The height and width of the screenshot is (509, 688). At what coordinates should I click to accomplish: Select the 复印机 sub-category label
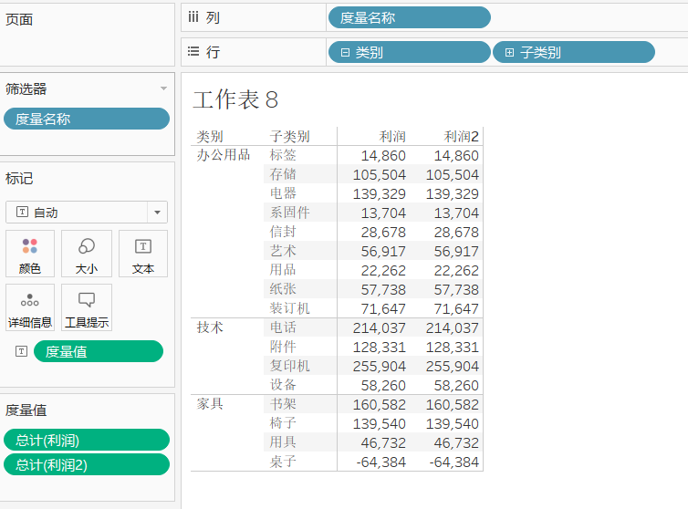click(x=289, y=366)
